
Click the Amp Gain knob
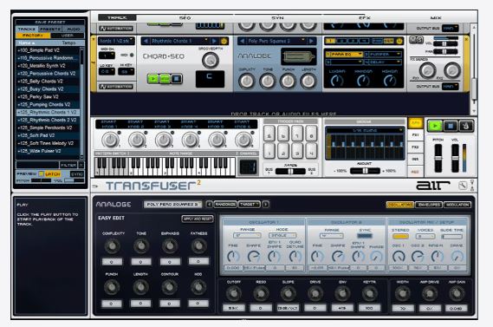456,294
